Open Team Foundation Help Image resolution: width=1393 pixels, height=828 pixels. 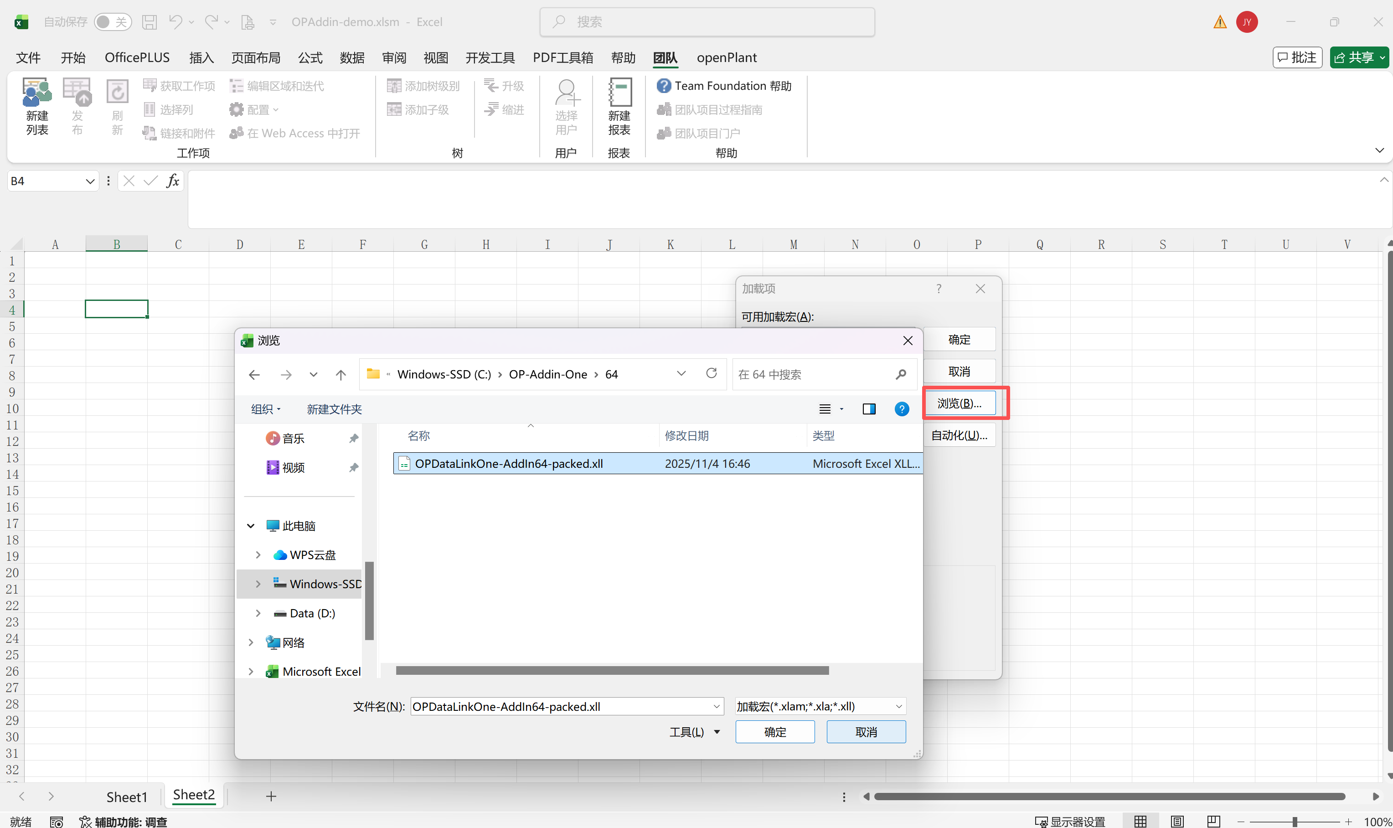pyautogui.click(x=724, y=86)
